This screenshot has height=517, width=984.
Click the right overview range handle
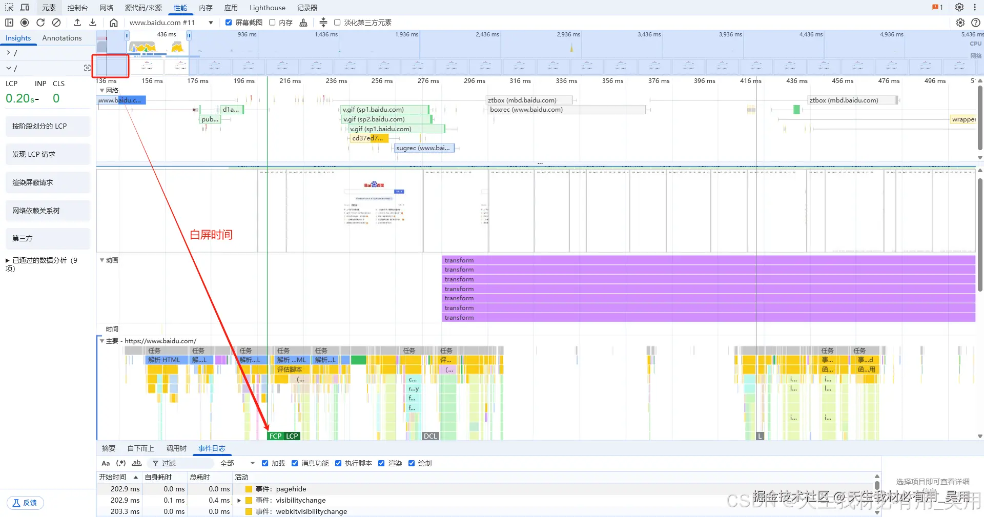pyautogui.click(x=189, y=35)
